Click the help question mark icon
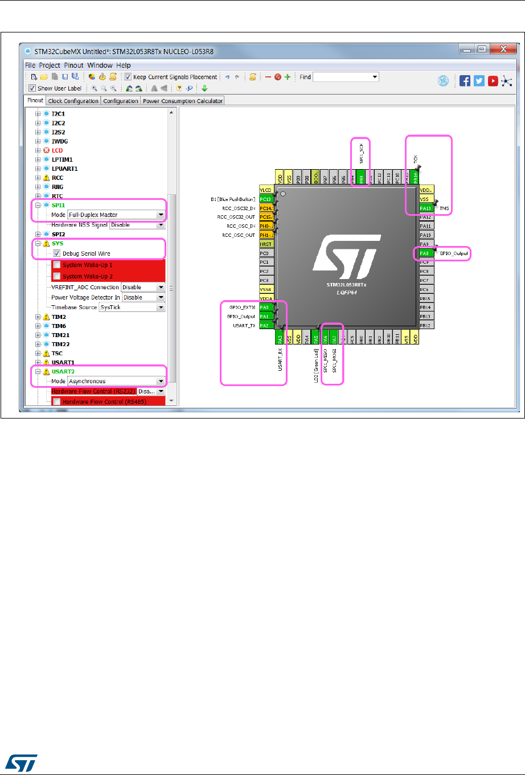Viewport: 525px width, 775px height. (179, 88)
